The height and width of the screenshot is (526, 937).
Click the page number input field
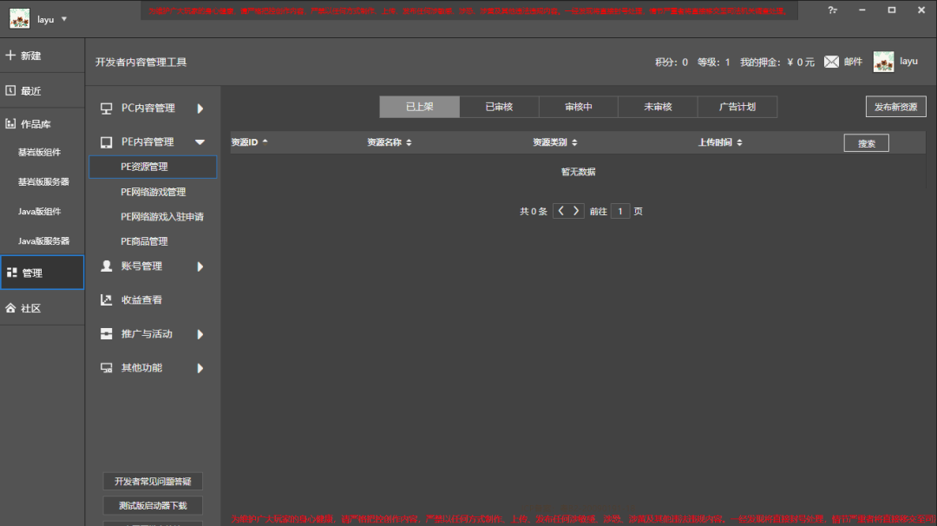click(620, 211)
